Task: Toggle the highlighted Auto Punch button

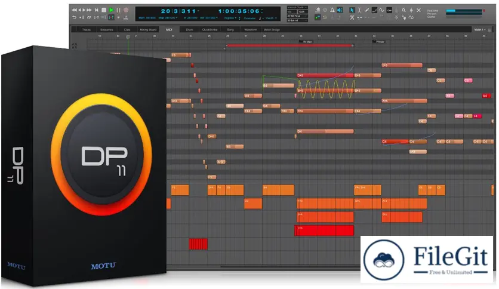Action: 112,17
